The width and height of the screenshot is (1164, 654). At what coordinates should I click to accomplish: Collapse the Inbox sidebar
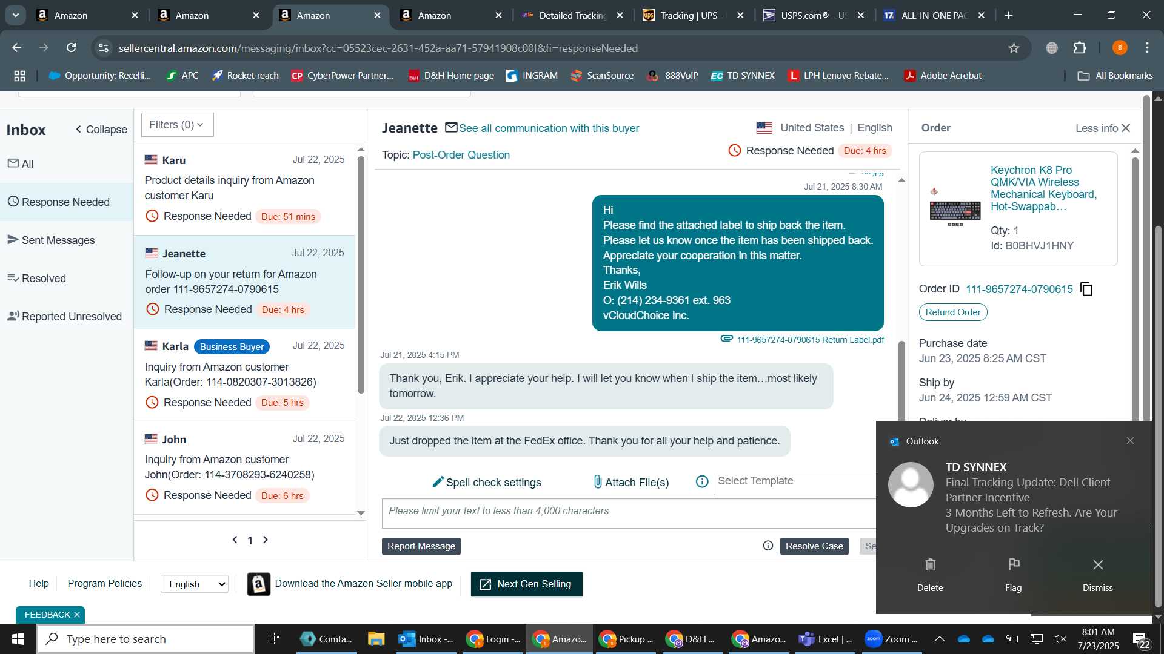101,130
